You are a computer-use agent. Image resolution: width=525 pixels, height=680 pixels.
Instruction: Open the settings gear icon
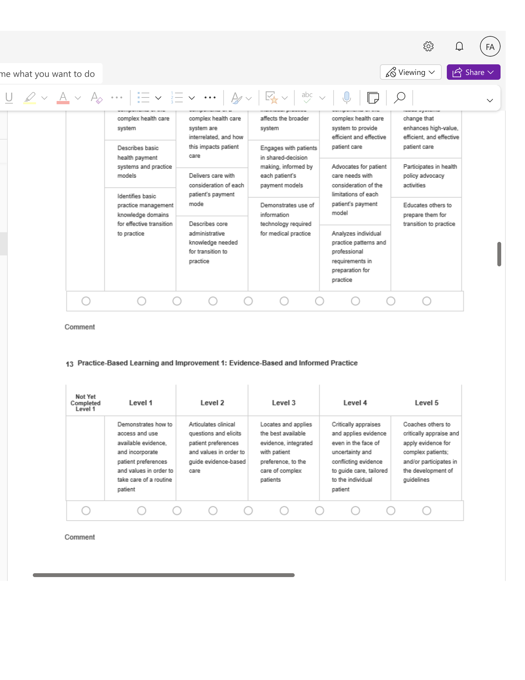coord(428,47)
